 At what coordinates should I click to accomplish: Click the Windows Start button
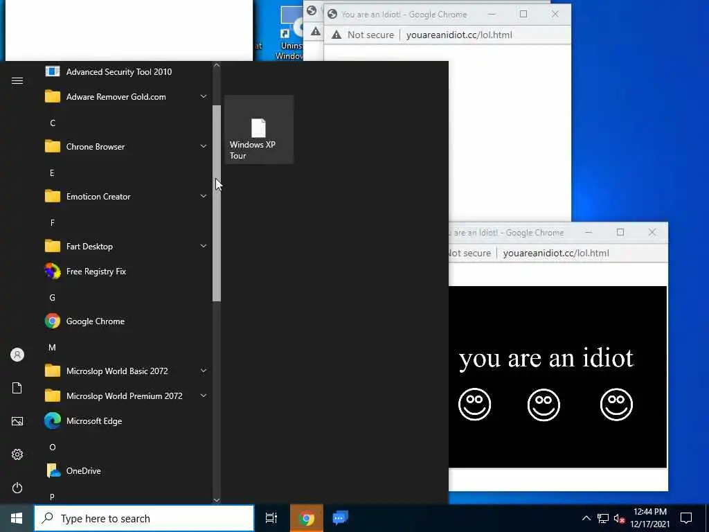pos(17,518)
